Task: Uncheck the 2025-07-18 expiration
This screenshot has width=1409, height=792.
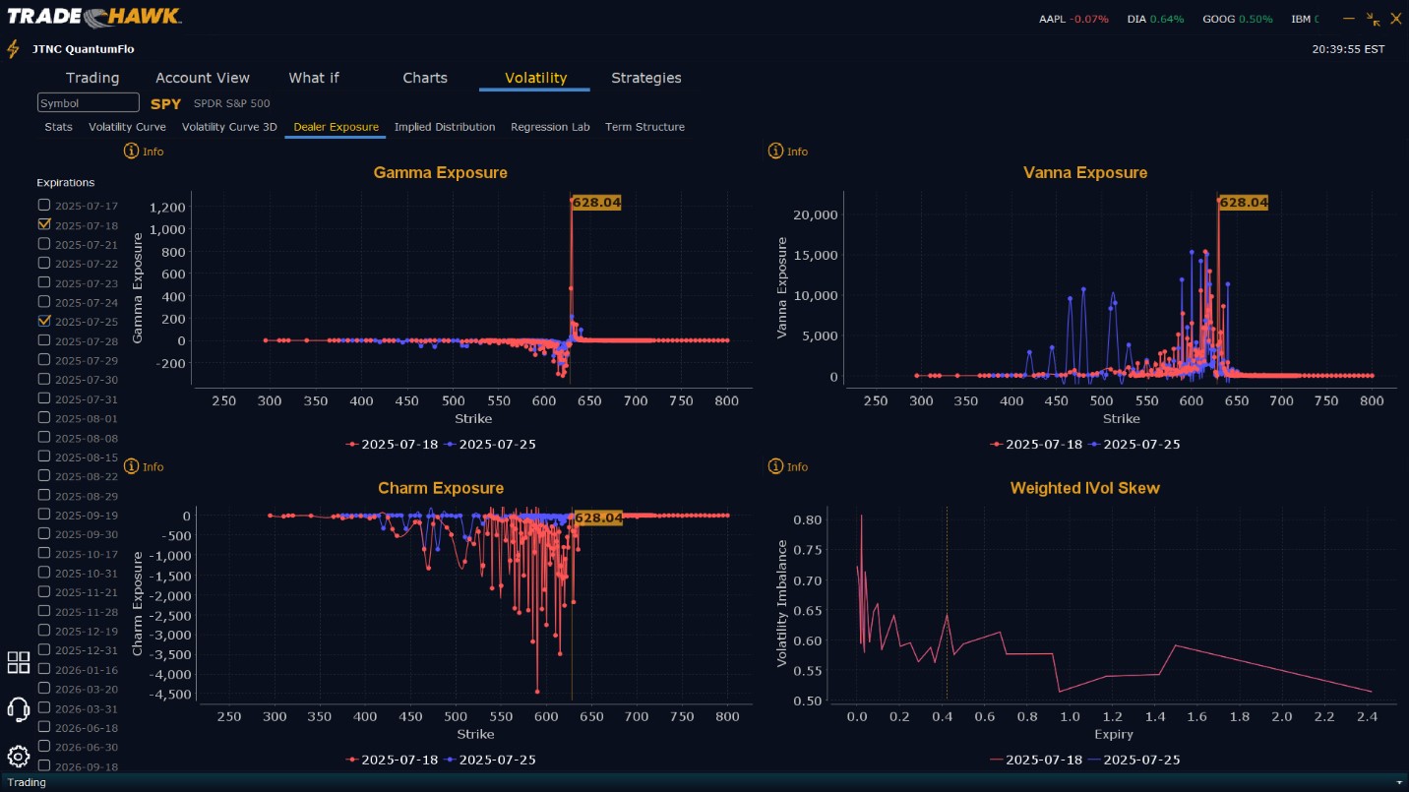Action: coord(43,224)
